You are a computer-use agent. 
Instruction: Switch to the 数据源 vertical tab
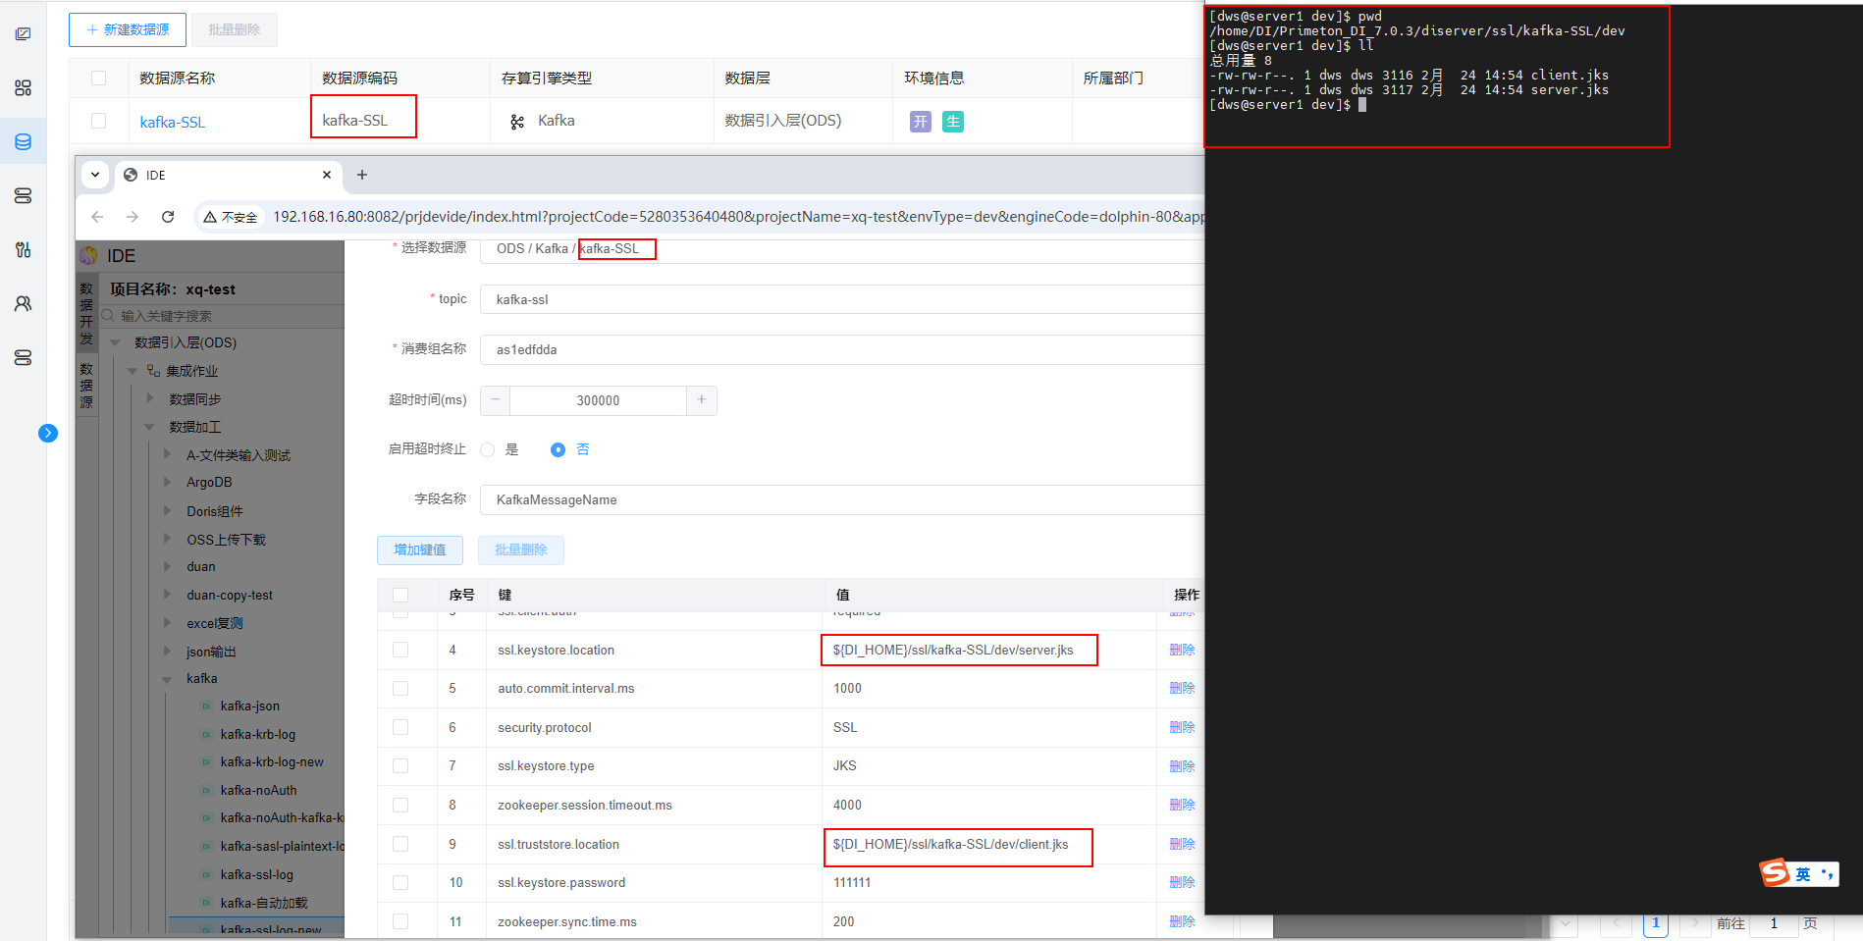86,386
